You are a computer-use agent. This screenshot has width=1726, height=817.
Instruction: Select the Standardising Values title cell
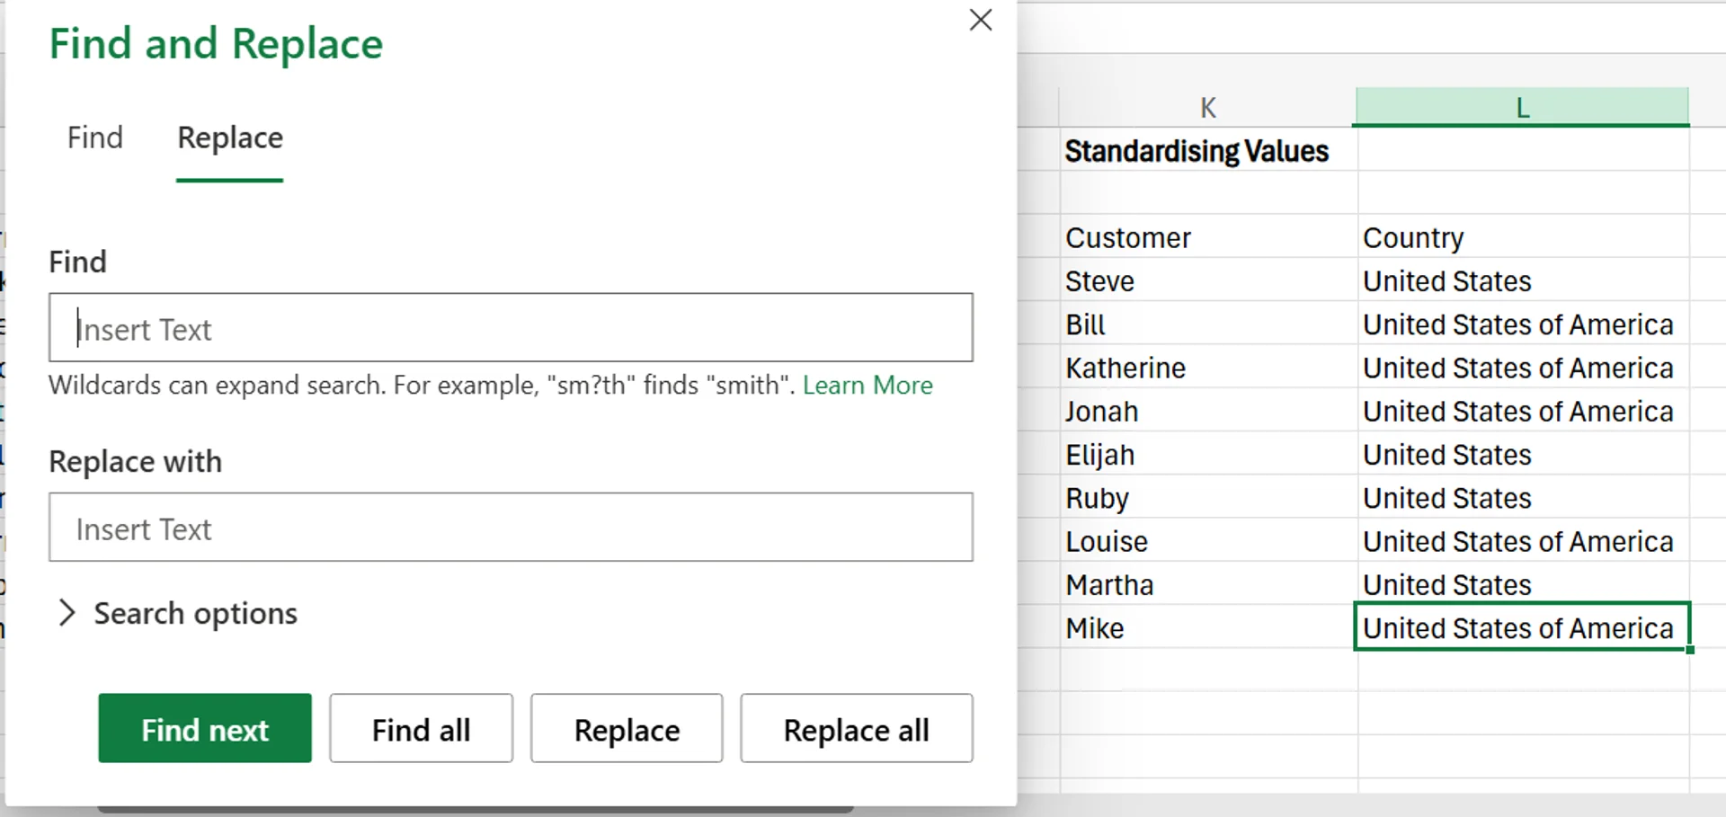[1197, 151]
